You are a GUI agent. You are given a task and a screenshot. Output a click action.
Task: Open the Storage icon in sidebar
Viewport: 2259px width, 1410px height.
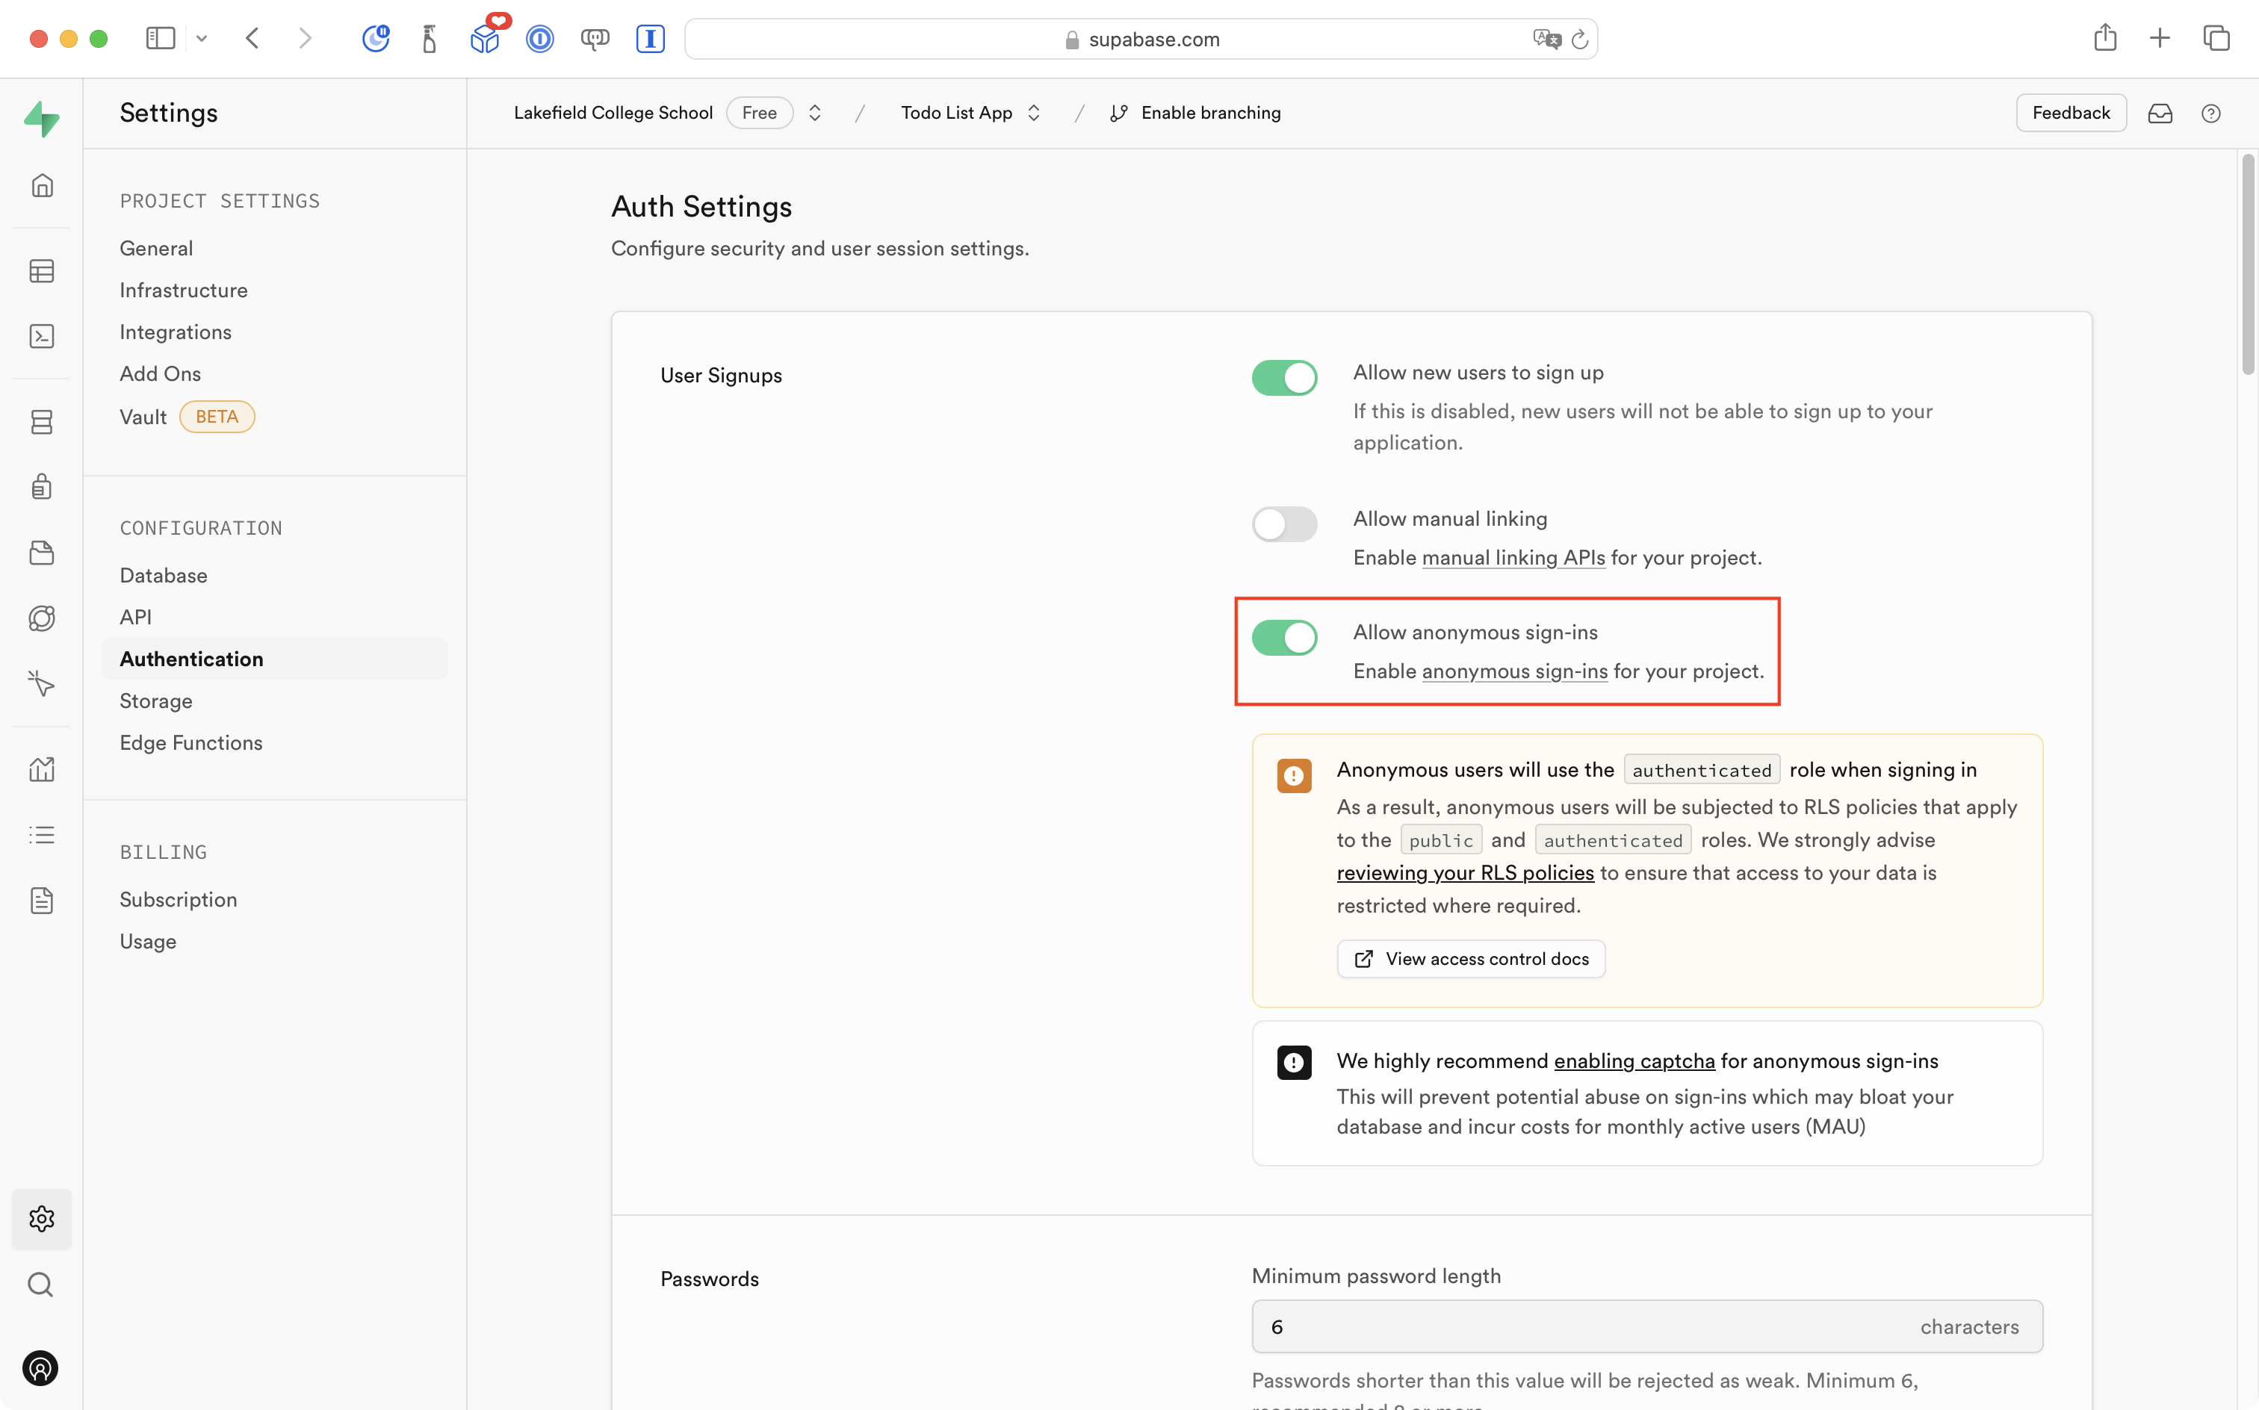pyautogui.click(x=41, y=553)
